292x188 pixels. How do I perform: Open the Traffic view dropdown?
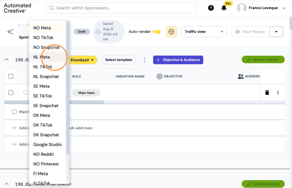tap(204, 32)
